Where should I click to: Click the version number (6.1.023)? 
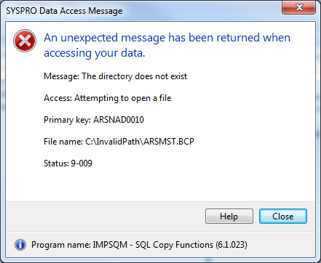(231, 245)
